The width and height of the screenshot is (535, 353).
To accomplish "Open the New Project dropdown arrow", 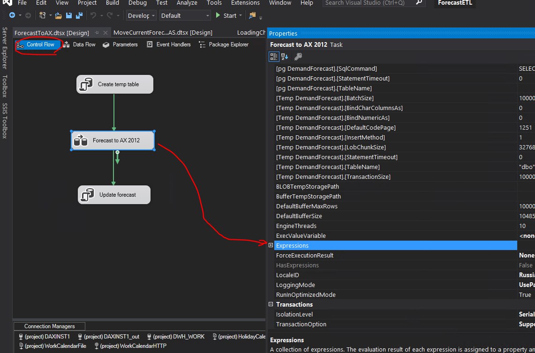I will point(51,15).
